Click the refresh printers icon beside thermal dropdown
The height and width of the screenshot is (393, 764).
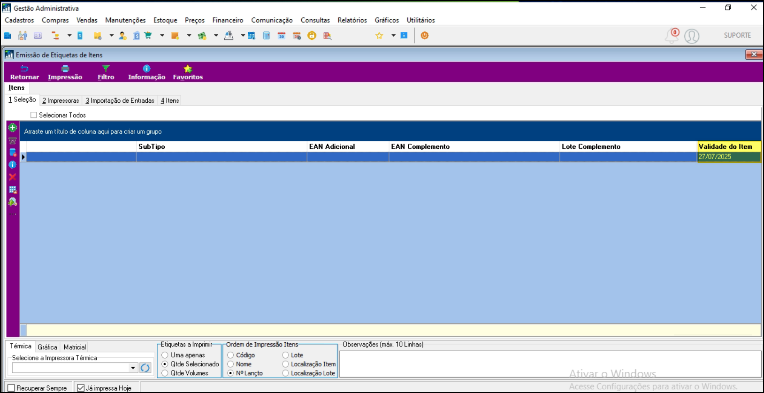pyautogui.click(x=145, y=368)
